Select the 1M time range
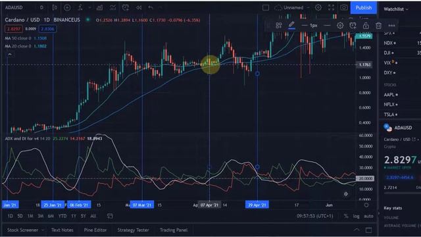This screenshot has height=237, width=421. tap(30, 216)
